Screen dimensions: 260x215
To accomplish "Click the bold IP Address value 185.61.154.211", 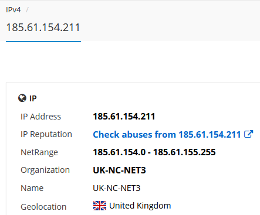I will coord(124,117).
